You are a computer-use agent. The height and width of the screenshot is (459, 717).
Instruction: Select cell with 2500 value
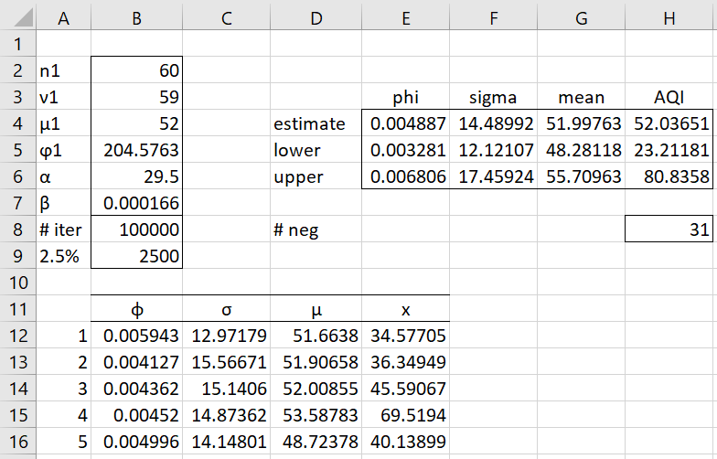coord(137,256)
